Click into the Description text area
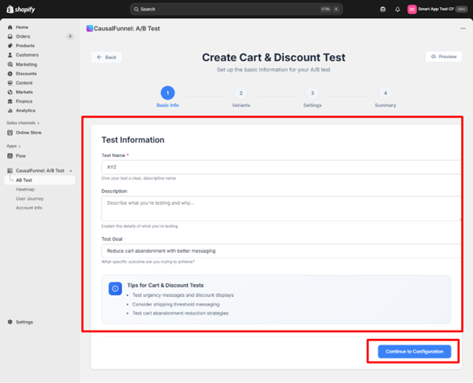The height and width of the screenshot is (383, 473). click(279, 207)
